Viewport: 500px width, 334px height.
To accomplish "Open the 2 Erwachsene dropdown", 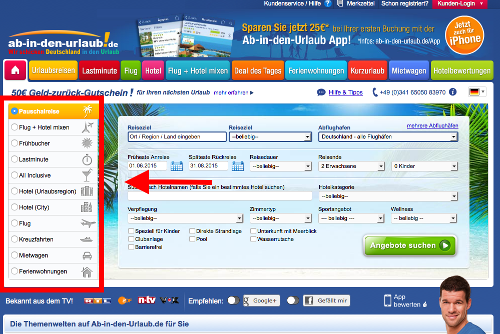I will (352, 166).
